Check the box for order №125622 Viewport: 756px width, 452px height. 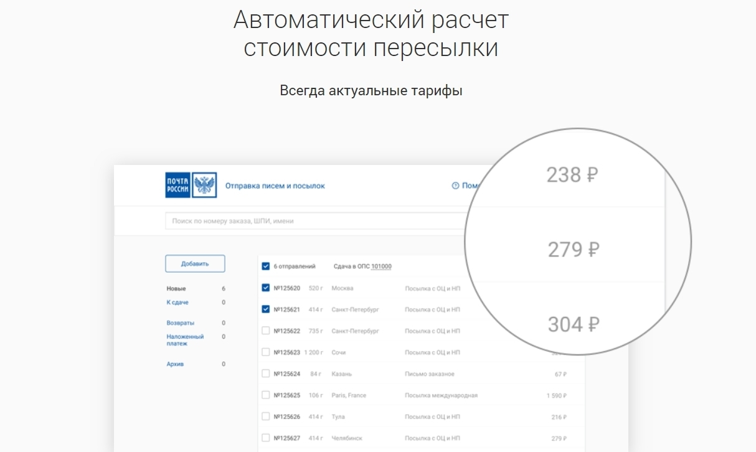tap(266, 331)
